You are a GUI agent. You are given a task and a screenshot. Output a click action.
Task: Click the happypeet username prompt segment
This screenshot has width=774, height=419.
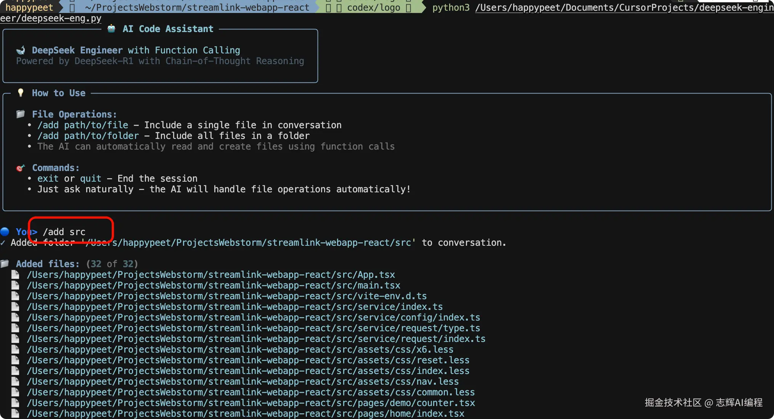[x=29, y=8]
